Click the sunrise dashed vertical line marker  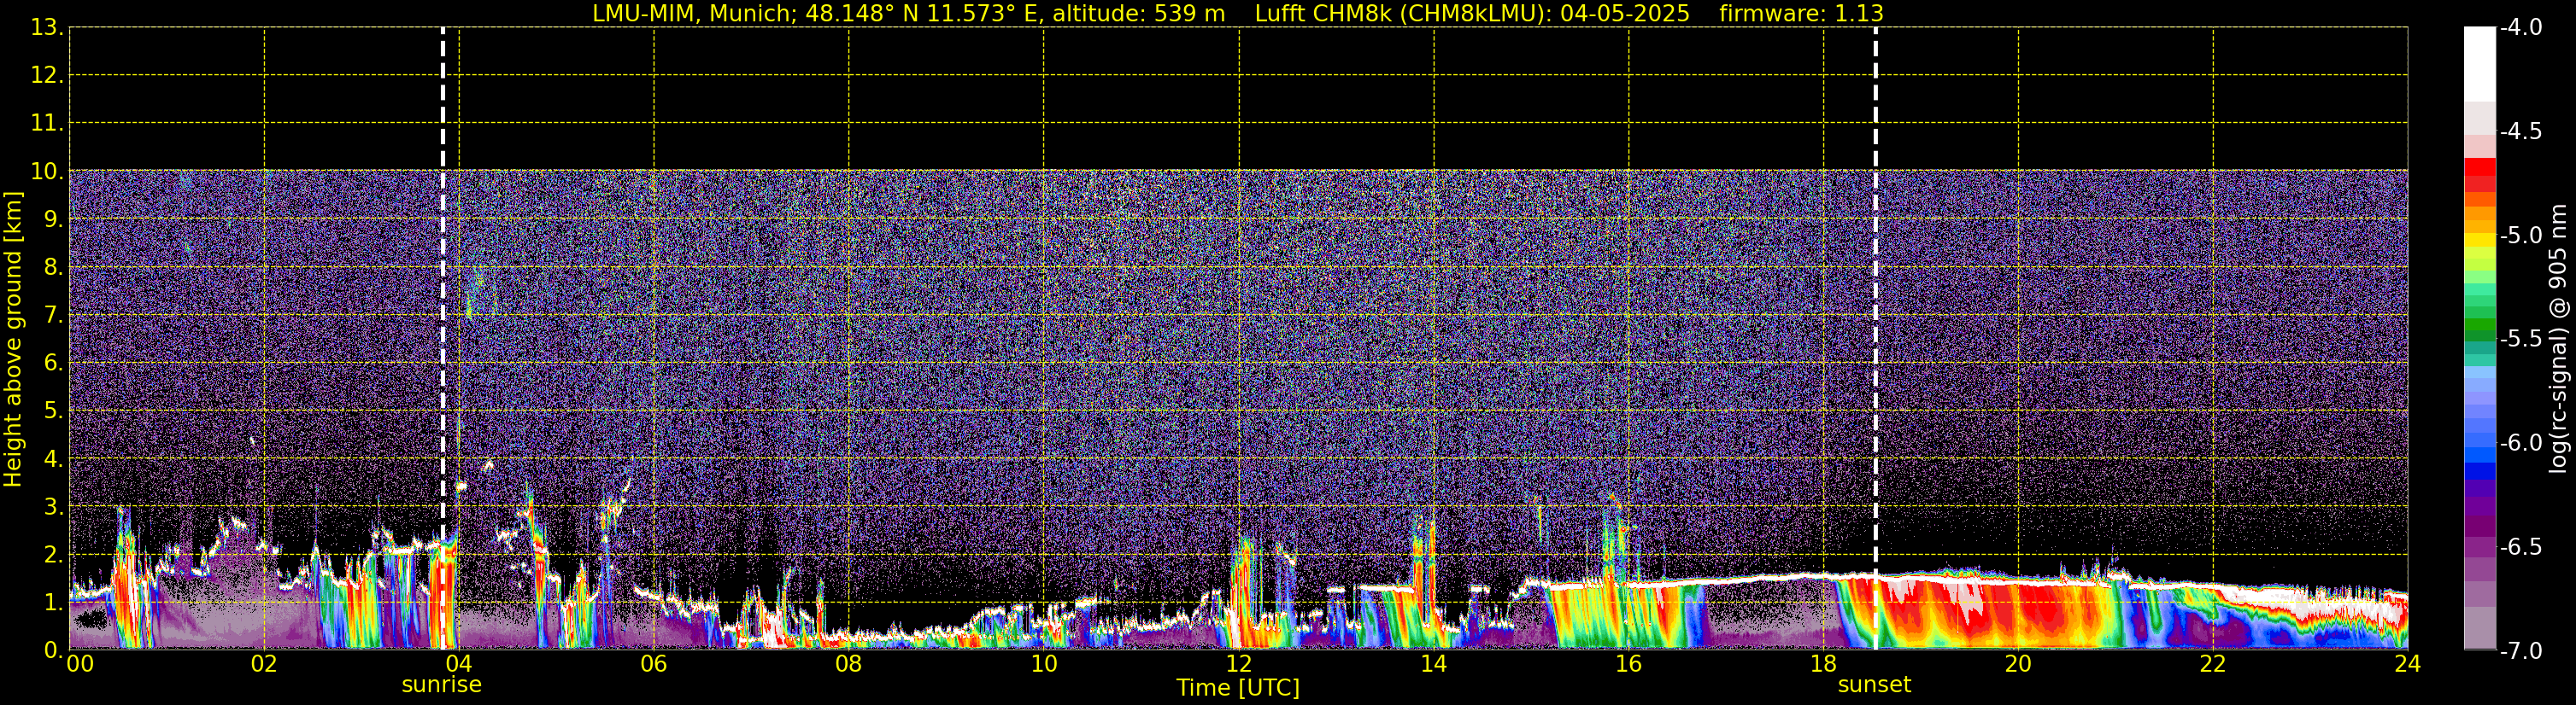pos(443,339)
